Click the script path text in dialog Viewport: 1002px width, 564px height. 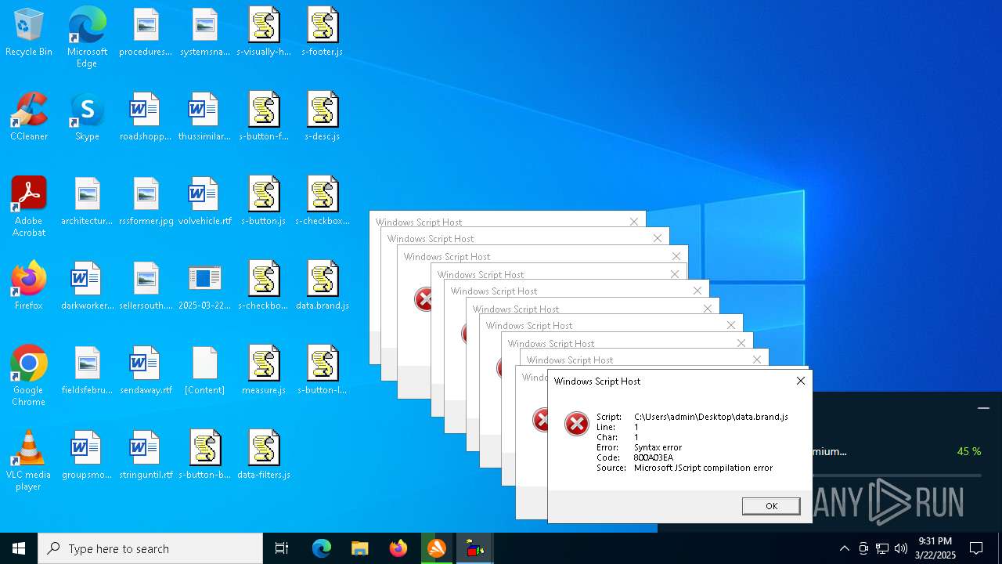[x=711, y=417]
